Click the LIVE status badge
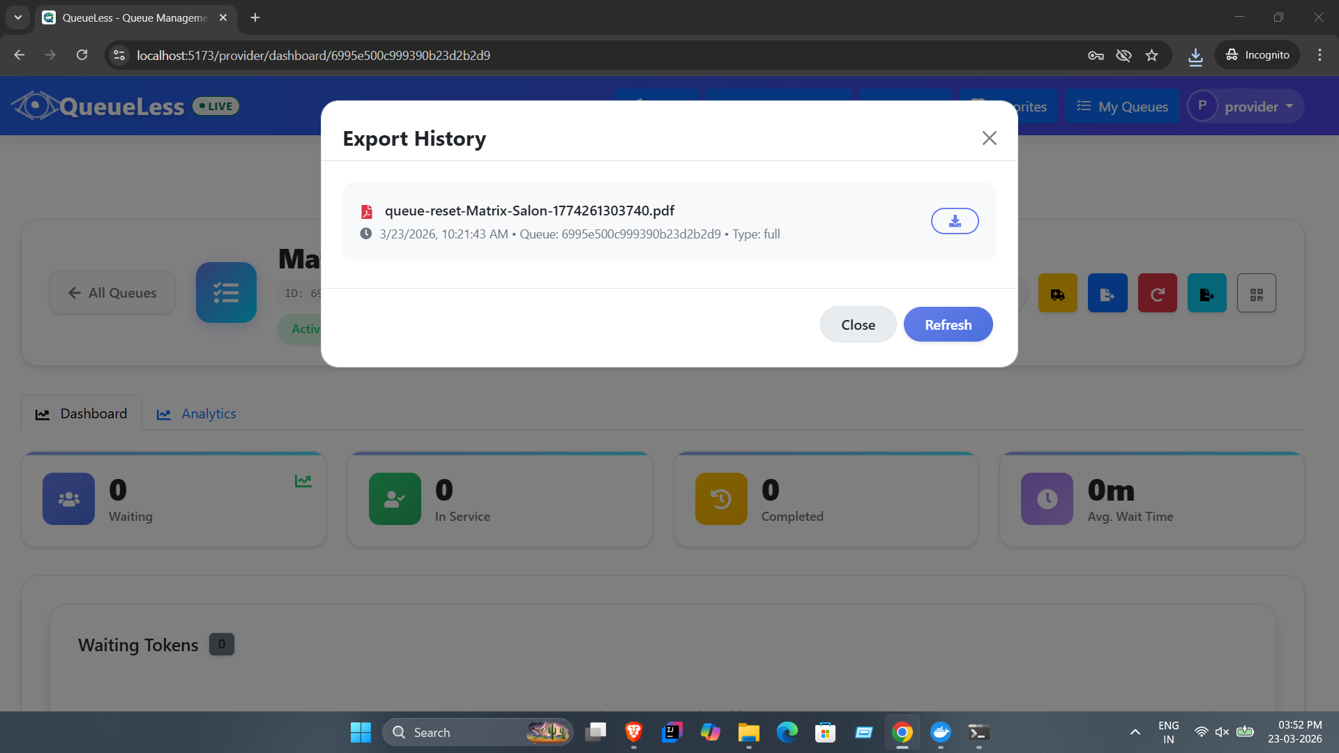 coord(216,106)
